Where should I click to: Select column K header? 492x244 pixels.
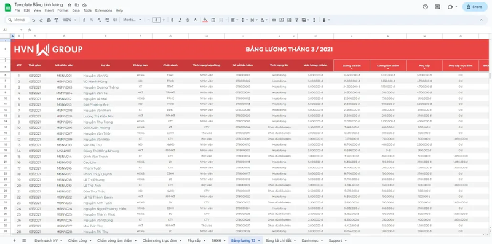pos(315,36)
